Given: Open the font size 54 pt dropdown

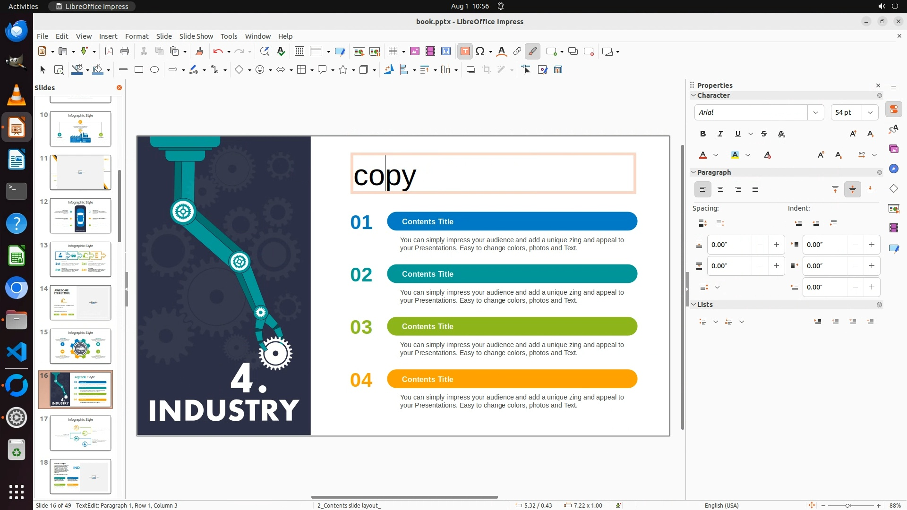Looking at the screenshot, I should (x=870, y=112).
